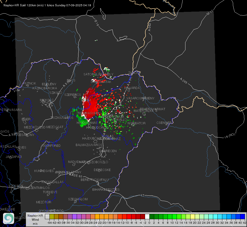Click the TISZAÚJVÁROS label
Screen dimensions: 247x227
click(x=62, y=118)
